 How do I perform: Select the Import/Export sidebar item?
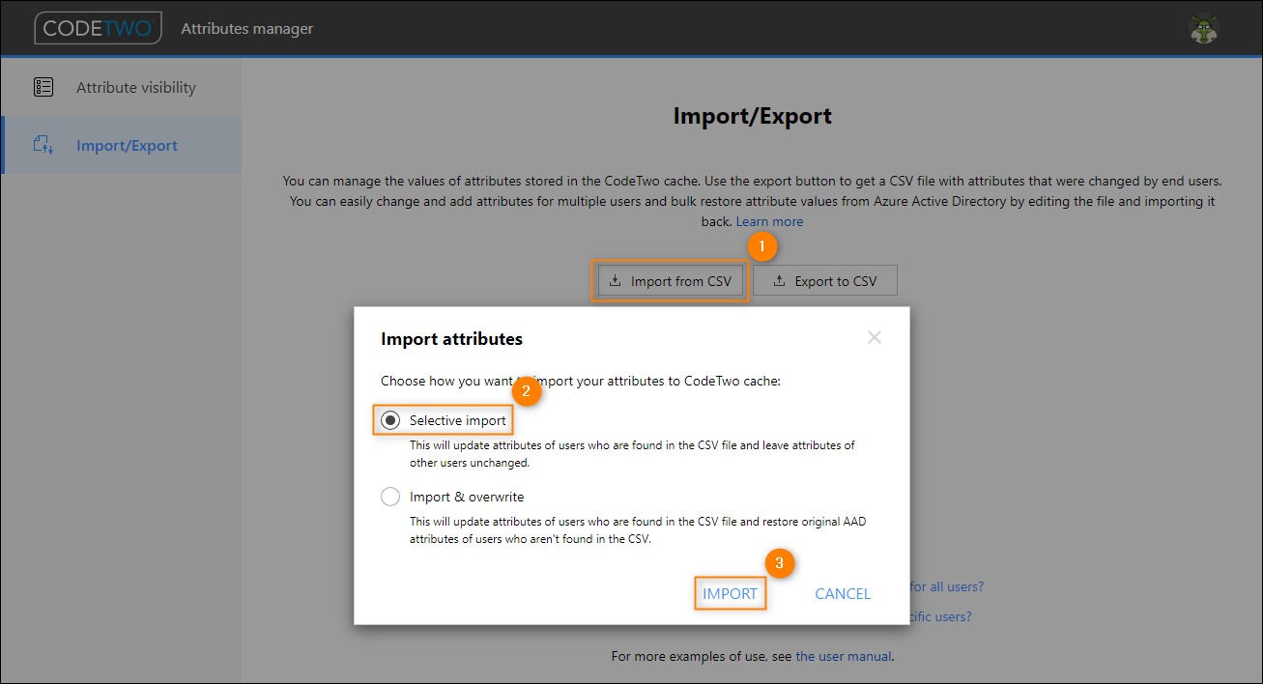click(121, 146)
